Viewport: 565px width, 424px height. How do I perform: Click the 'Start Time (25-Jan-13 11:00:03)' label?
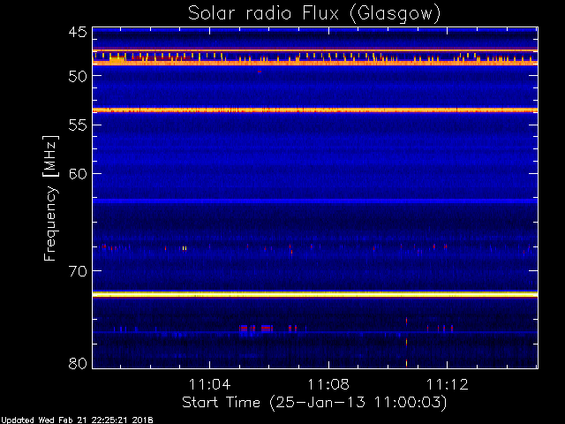(x=314, y=403)
